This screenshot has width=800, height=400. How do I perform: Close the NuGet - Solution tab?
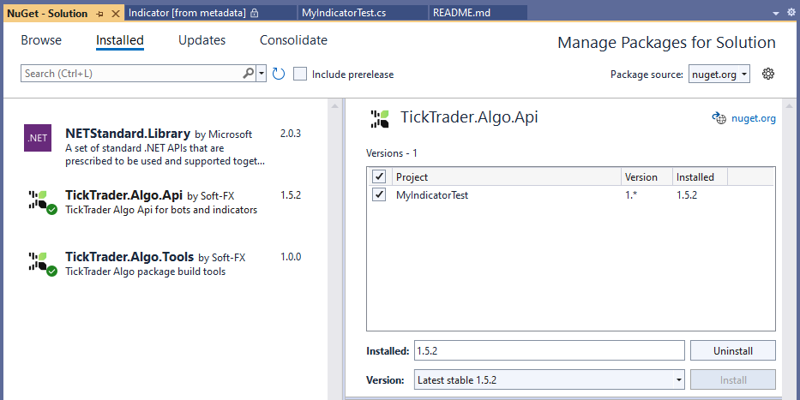(x=115, y=13)
